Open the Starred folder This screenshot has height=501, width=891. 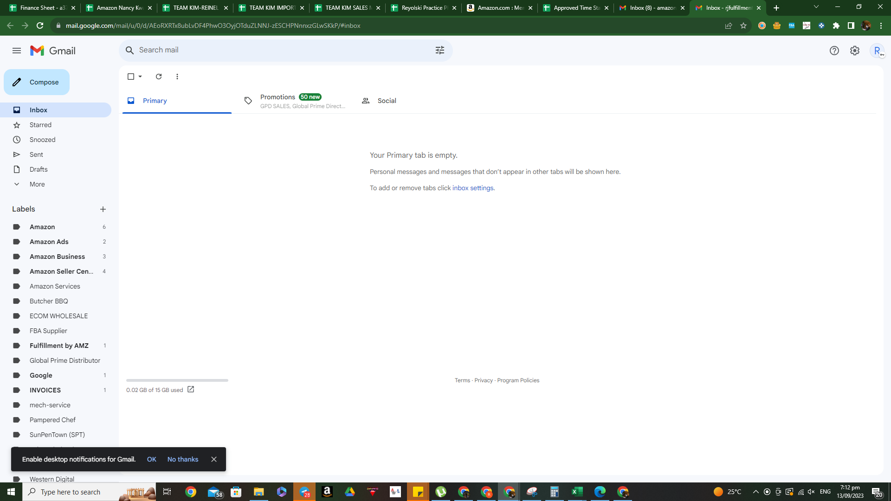pyautogui.click(x=56, y=125)
